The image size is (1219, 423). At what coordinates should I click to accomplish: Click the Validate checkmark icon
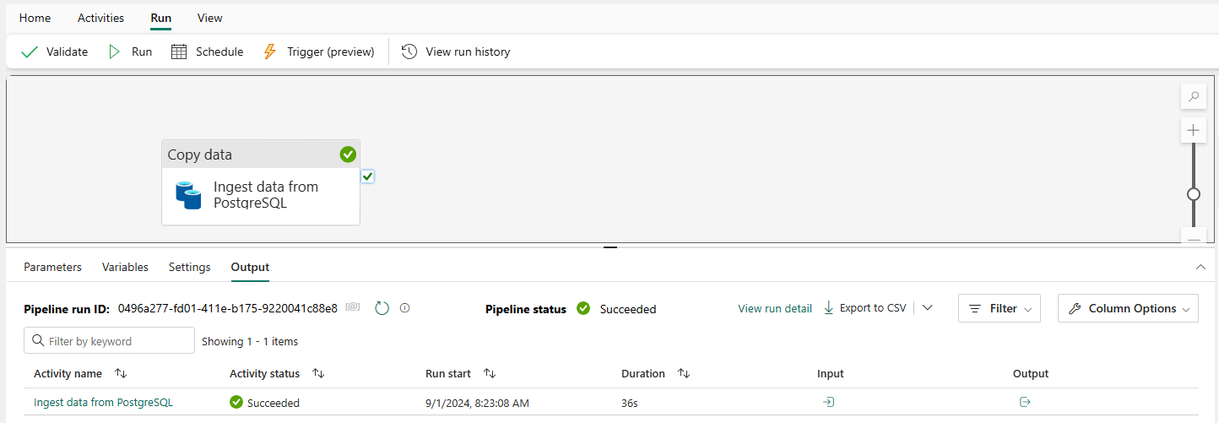pos(30,52)
